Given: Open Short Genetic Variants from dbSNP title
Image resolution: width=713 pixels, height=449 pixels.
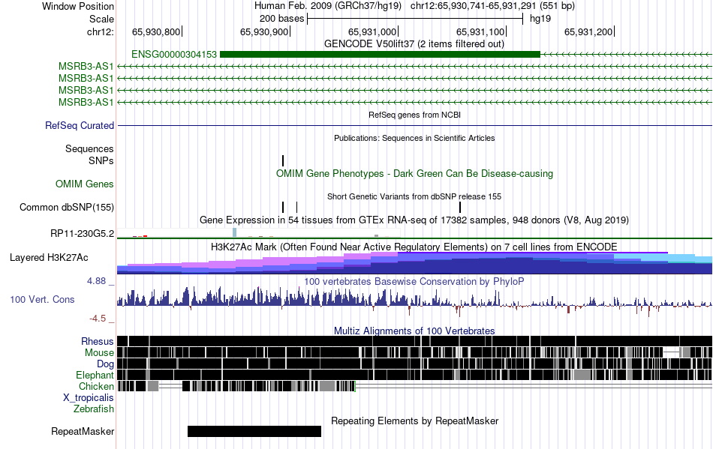Looking at the screenshot, I should coord(414,196).
